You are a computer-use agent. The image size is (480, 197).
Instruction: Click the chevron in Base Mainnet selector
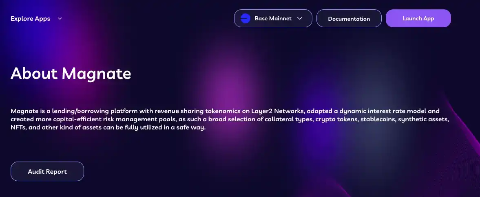pos(300,18)
